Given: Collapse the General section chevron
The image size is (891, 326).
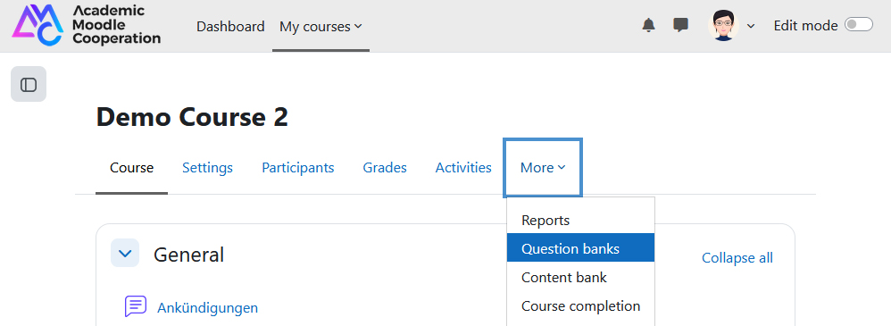Looking at the screenshot, I should tap(125, 253).
